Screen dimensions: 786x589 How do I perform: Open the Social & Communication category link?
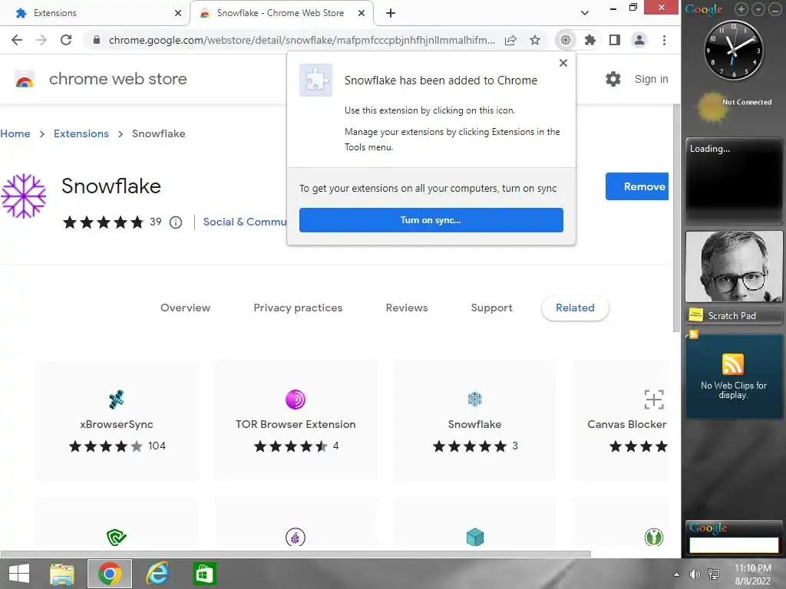pyautogui.click(x=245, y=222)
